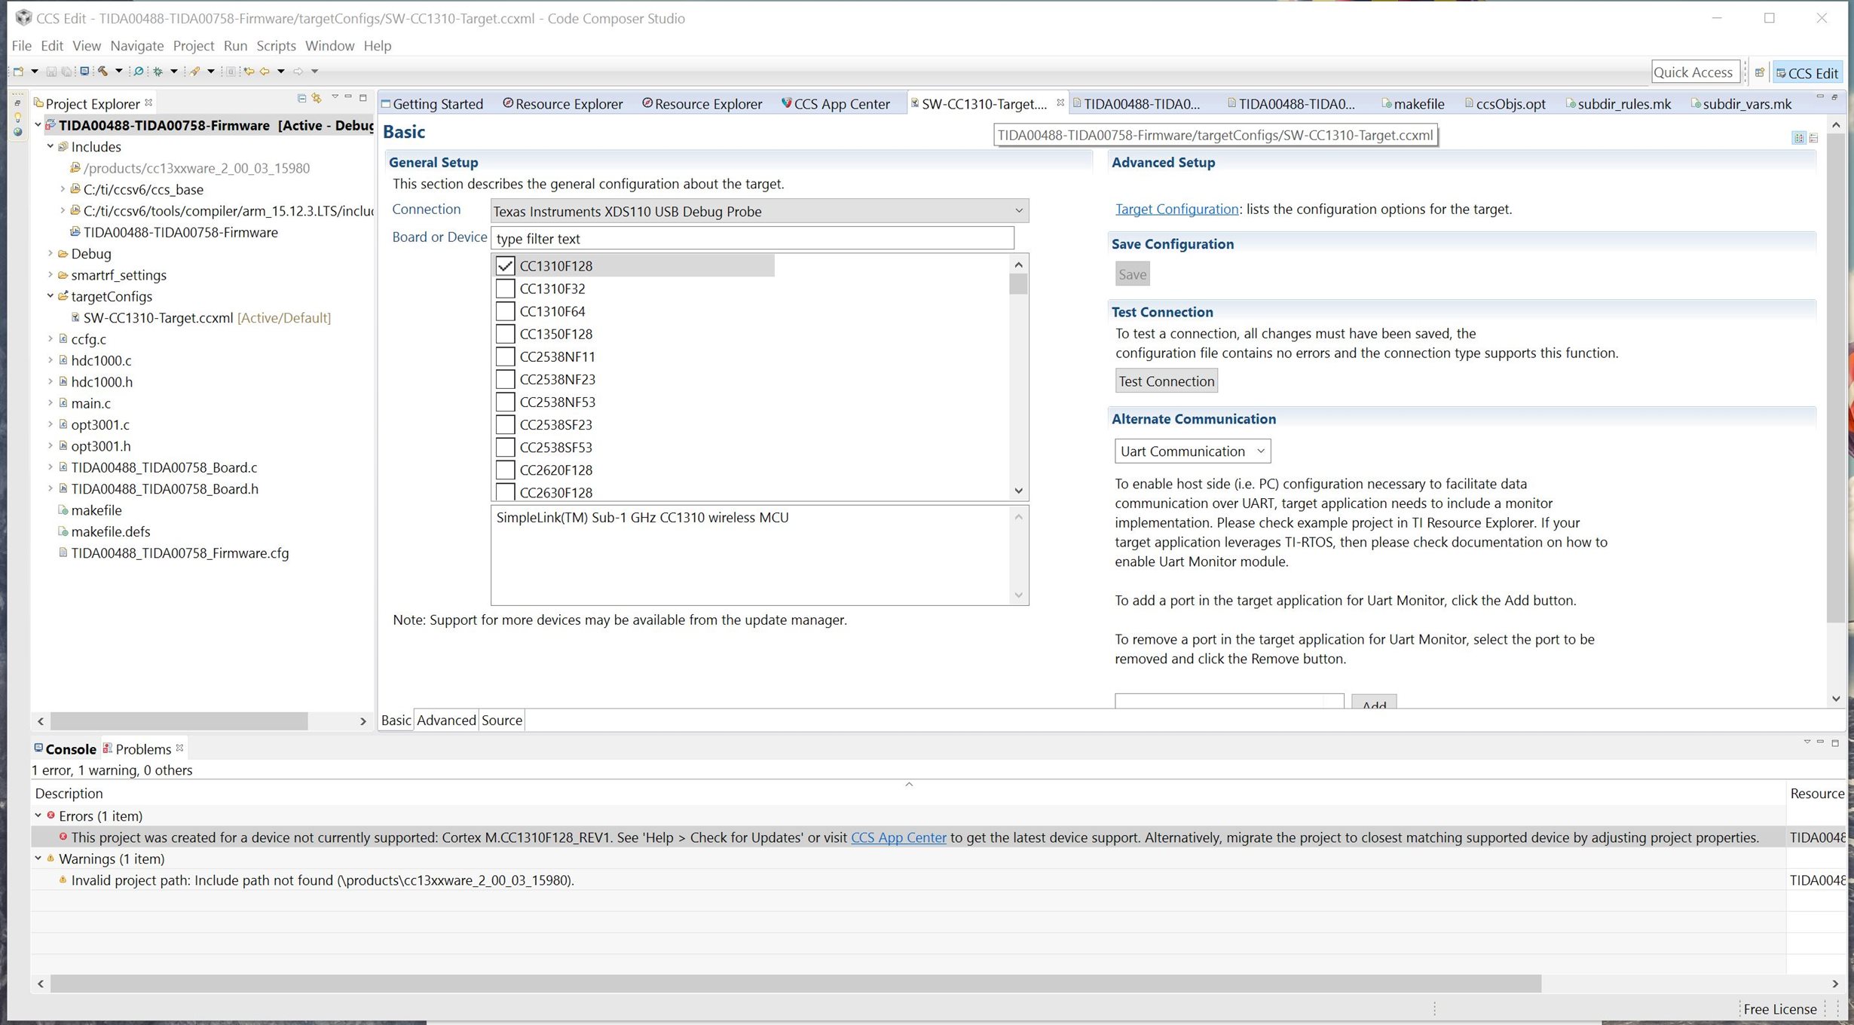Image resolution: width=1854 pixels, height=1025 pixels.
Task: Click the Save configuration button
Action: (1132, 274)
